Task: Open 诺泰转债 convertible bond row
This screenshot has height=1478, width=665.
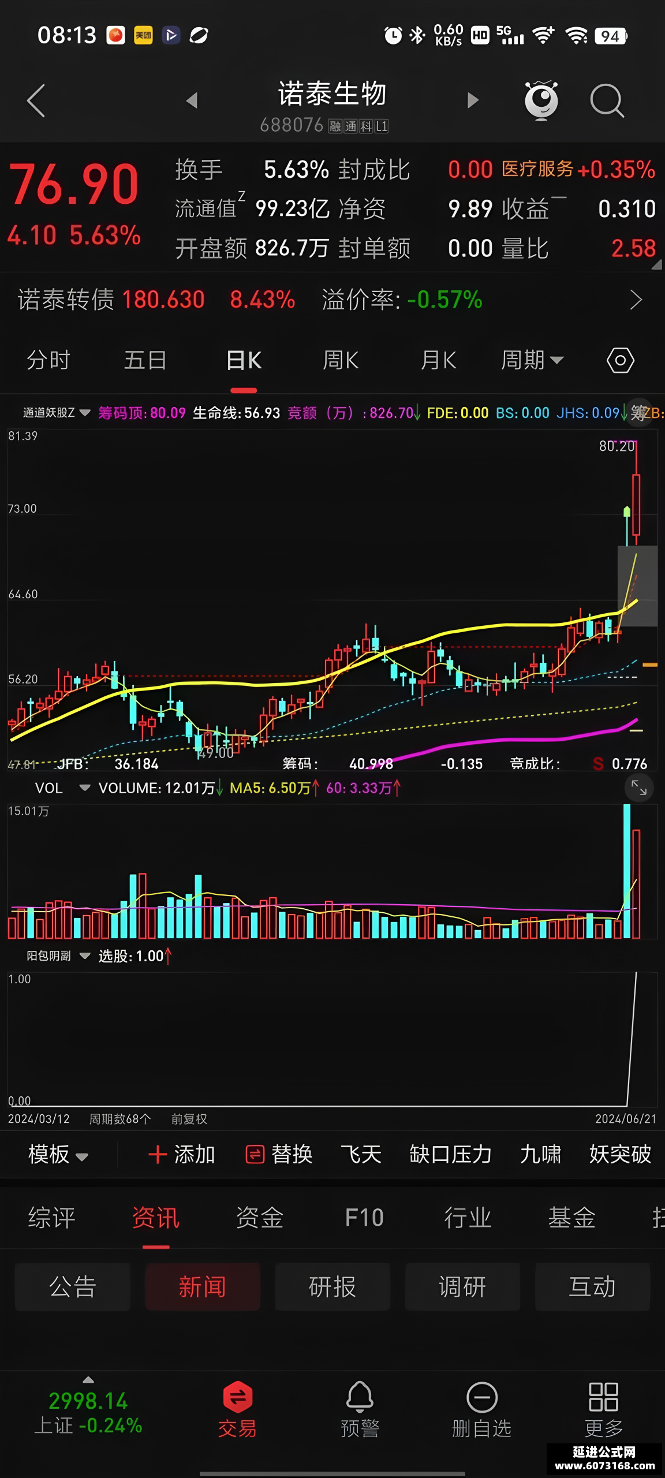Action: pos(332,300)
